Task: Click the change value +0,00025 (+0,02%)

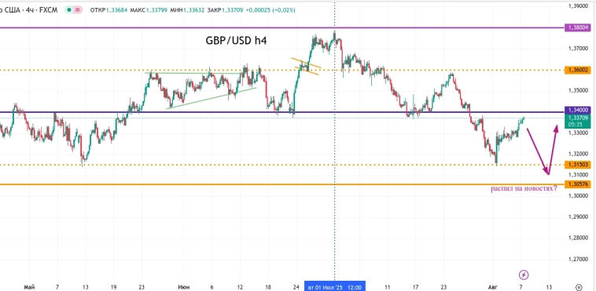Action: tap(270, 10)
